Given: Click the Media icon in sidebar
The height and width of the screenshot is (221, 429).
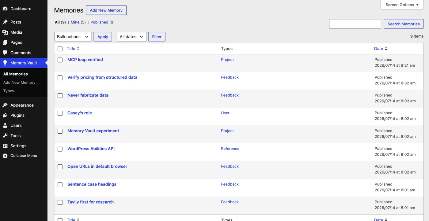Looking at the screenshot, I should [x=5, y=32].
